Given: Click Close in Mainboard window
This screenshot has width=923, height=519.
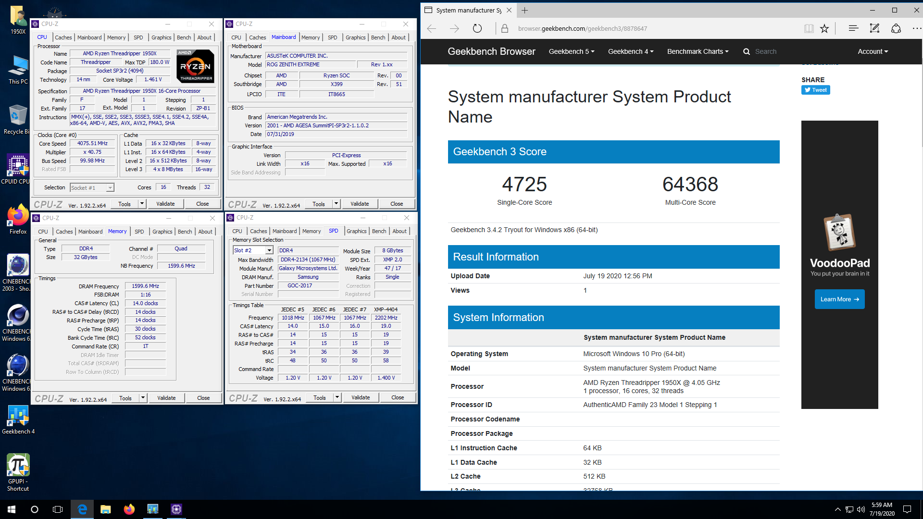Looking at the screenshot, I should pos(397,204).
